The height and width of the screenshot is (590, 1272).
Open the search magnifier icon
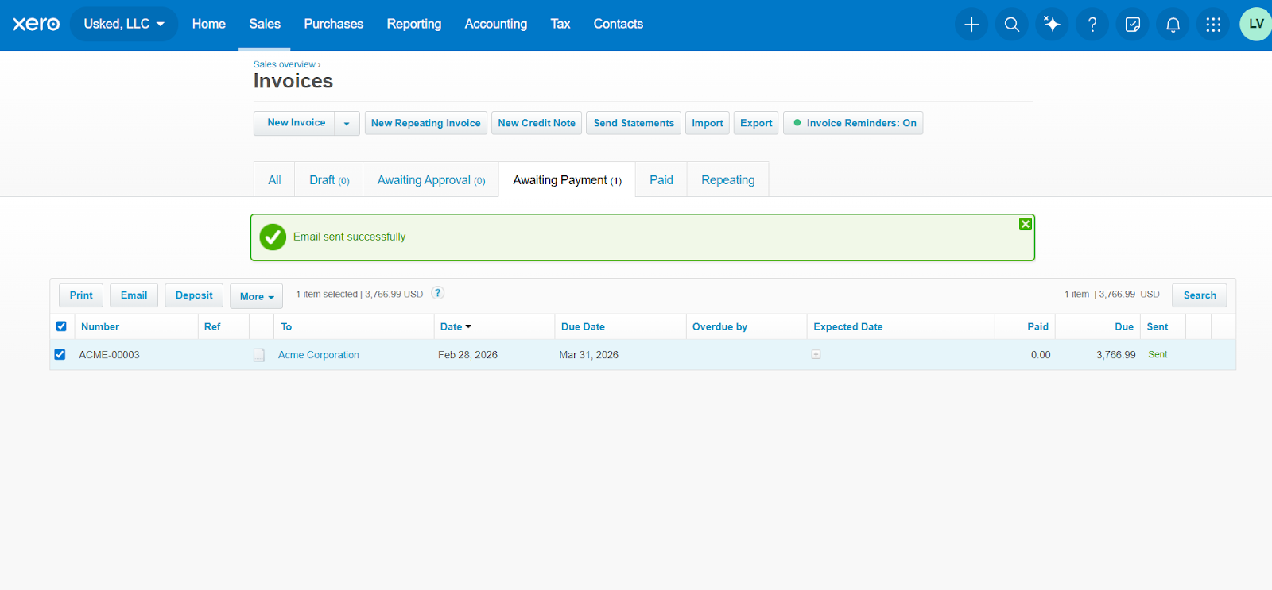tap(1012, 25)
